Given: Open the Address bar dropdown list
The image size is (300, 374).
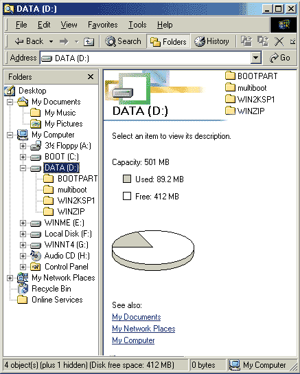Looking at the screenshot, I should point(256,58).
